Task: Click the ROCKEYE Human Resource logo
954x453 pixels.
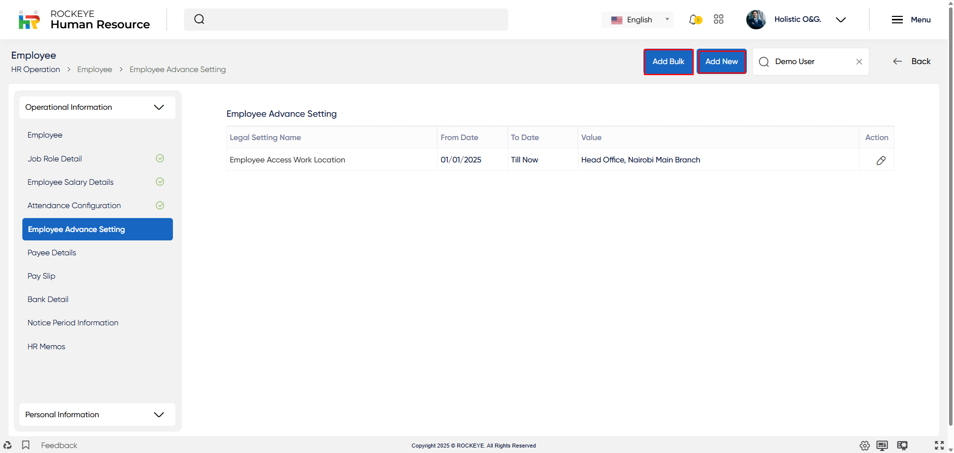Action: pyautogui.click(x=84, y=19)
